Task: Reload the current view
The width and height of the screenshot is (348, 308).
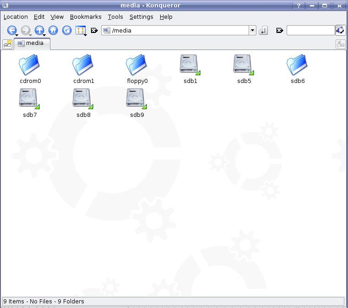Action: [67, 30]
